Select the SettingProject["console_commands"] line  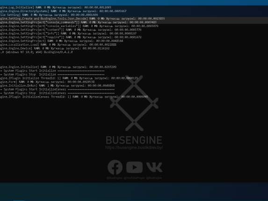coord(78,22)
